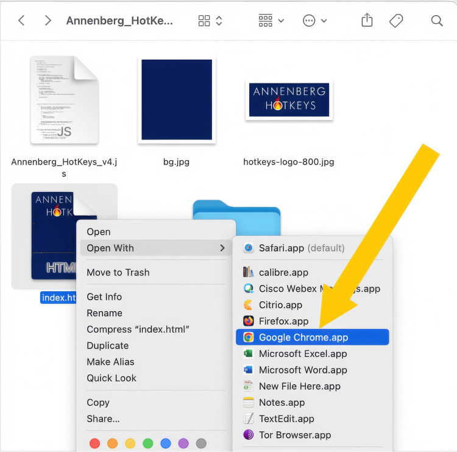This screenshot has width=457, height=452.
Task: Select the hotkeys-logo-800.jpg thumbnail
Action: (289, 100)
